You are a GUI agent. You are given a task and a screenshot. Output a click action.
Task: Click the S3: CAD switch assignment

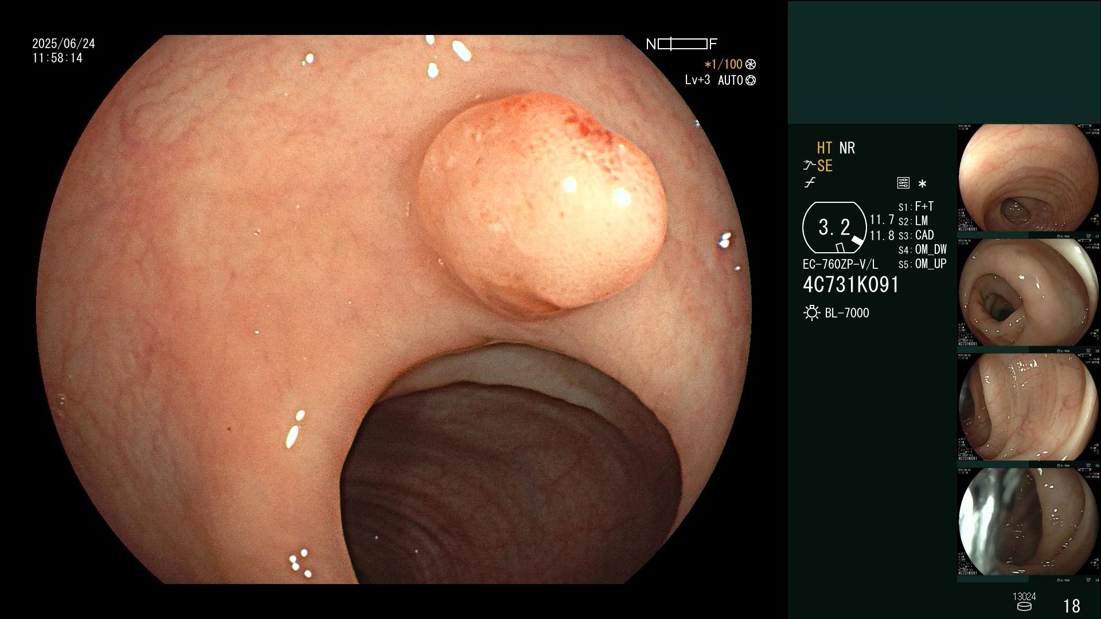click(x=916, y=235)
